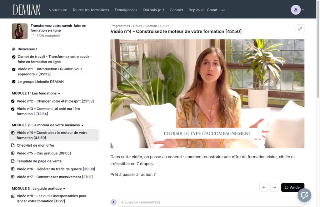
Task: Play the lesson video
Action: point(207,94)
